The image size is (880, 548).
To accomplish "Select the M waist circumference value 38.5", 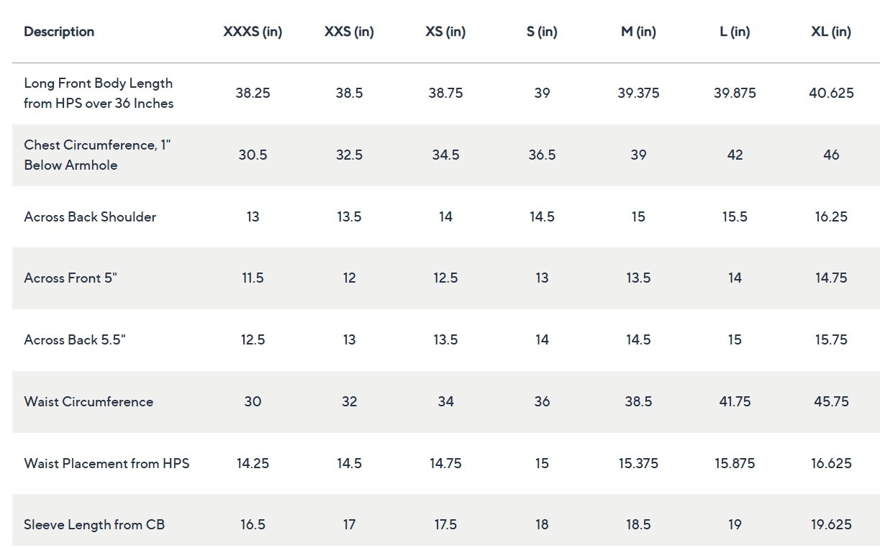I will click(638, 402).
